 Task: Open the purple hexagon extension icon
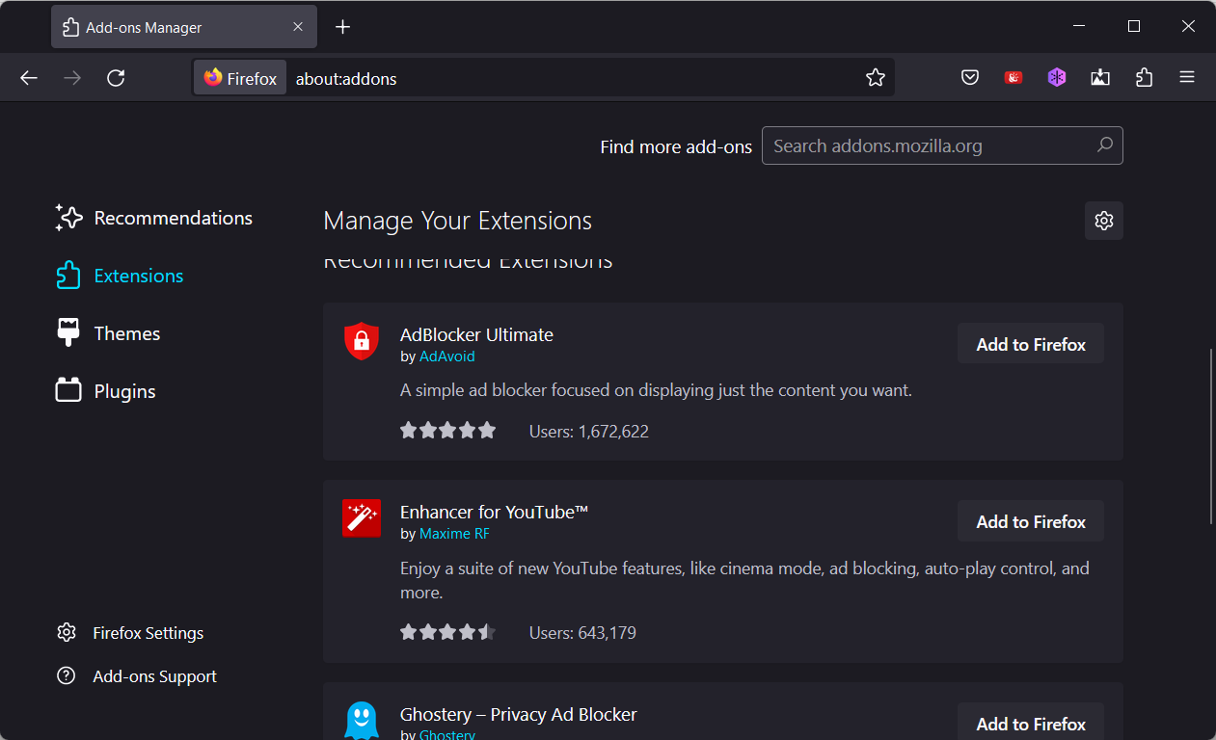point(1057,78)
